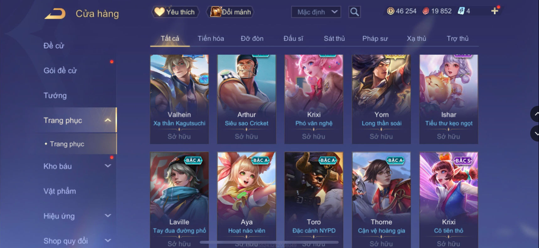Open Đổi mảnh fragment exchange
The width and height of the screenshot is (539, 248).
pyautogui.click(x=230, y=12)
